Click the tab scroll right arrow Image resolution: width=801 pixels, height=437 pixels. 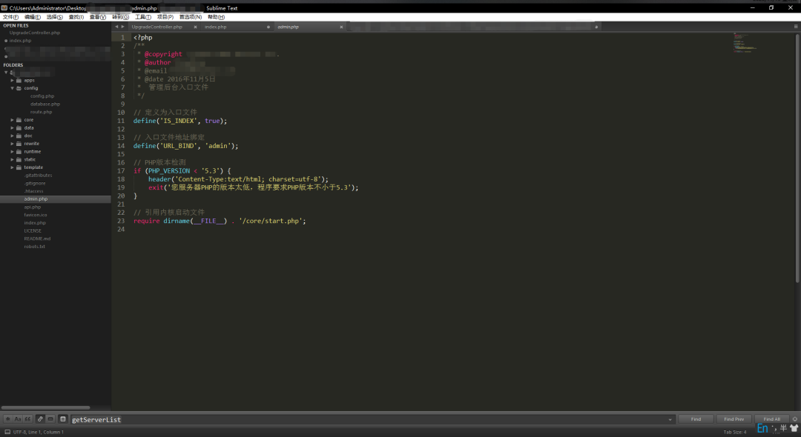[122, 27]
